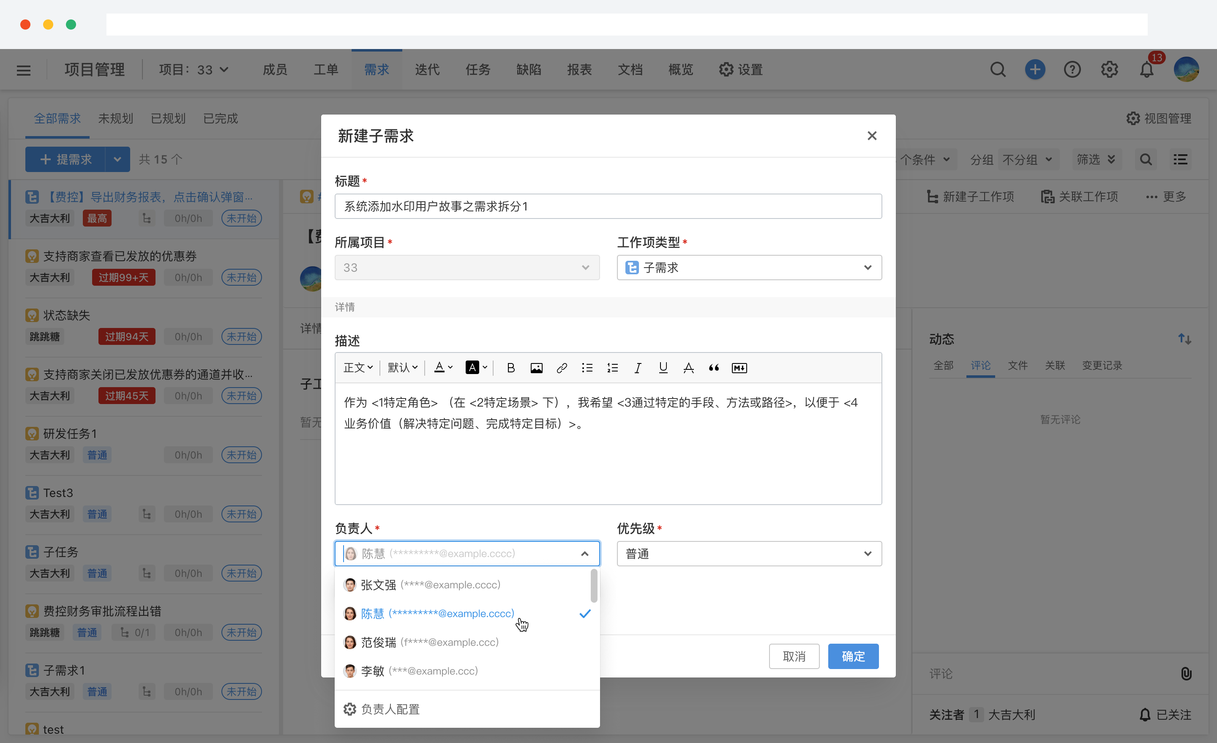Image resolution: width=1217 pixels, height=743 pixels.
Task: Toggle italic formatting
Action: 638,368
